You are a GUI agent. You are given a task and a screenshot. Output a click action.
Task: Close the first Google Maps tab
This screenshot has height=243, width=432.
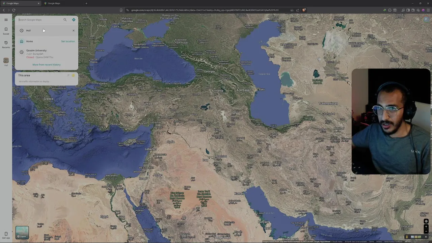pos(38,3)
